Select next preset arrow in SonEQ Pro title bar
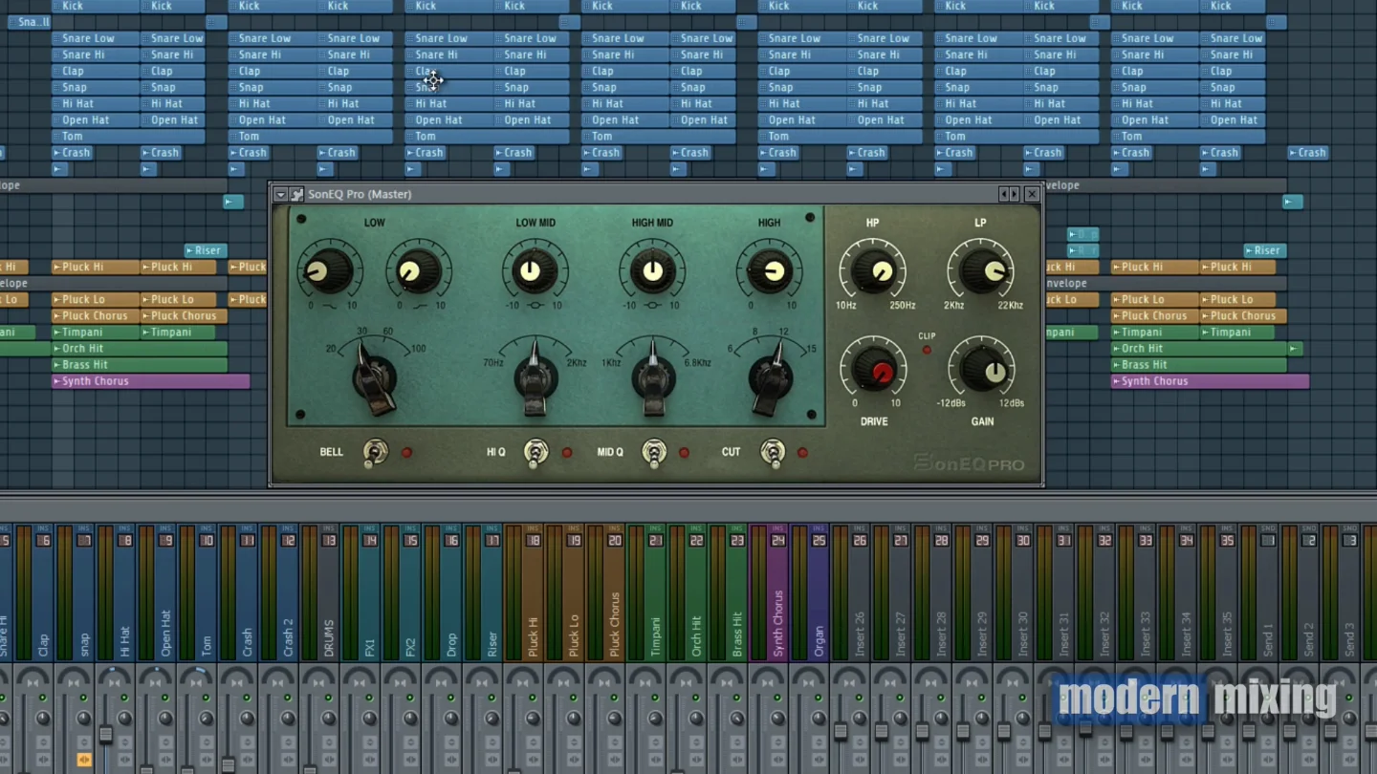Image resolution: width=1377 pixels, height=774 pixels. 1014,194
